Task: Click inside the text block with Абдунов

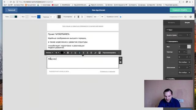Action: point(83,62)
